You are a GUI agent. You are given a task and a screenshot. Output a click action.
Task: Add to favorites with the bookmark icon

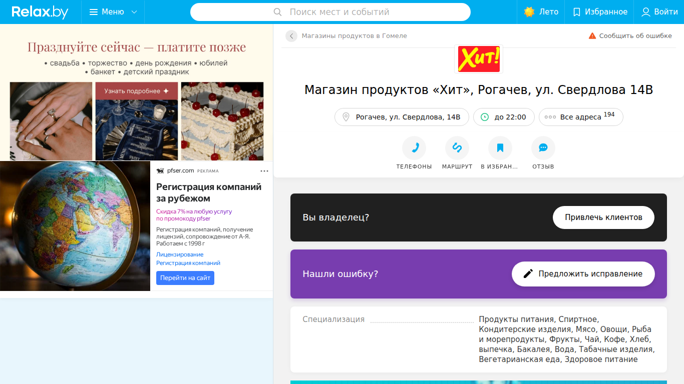500,148
